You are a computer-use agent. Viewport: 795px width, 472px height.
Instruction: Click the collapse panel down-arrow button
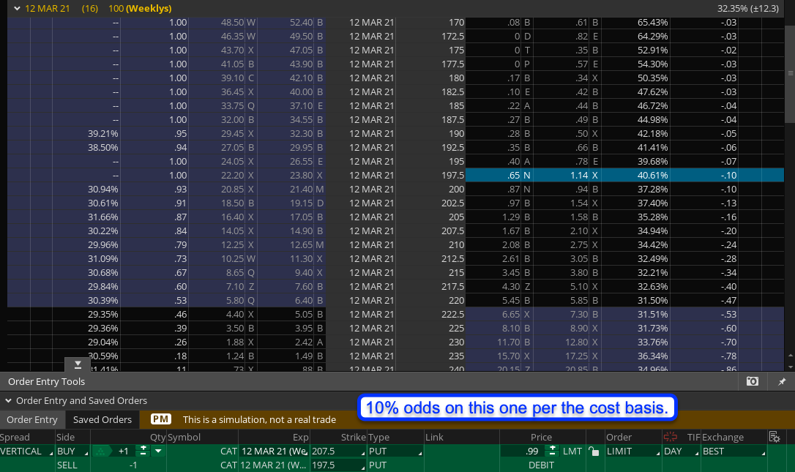(x=78, y=364)
